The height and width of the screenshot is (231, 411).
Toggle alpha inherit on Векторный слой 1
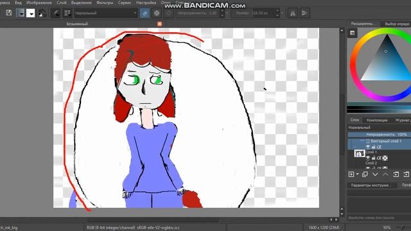tap(379, 147)
